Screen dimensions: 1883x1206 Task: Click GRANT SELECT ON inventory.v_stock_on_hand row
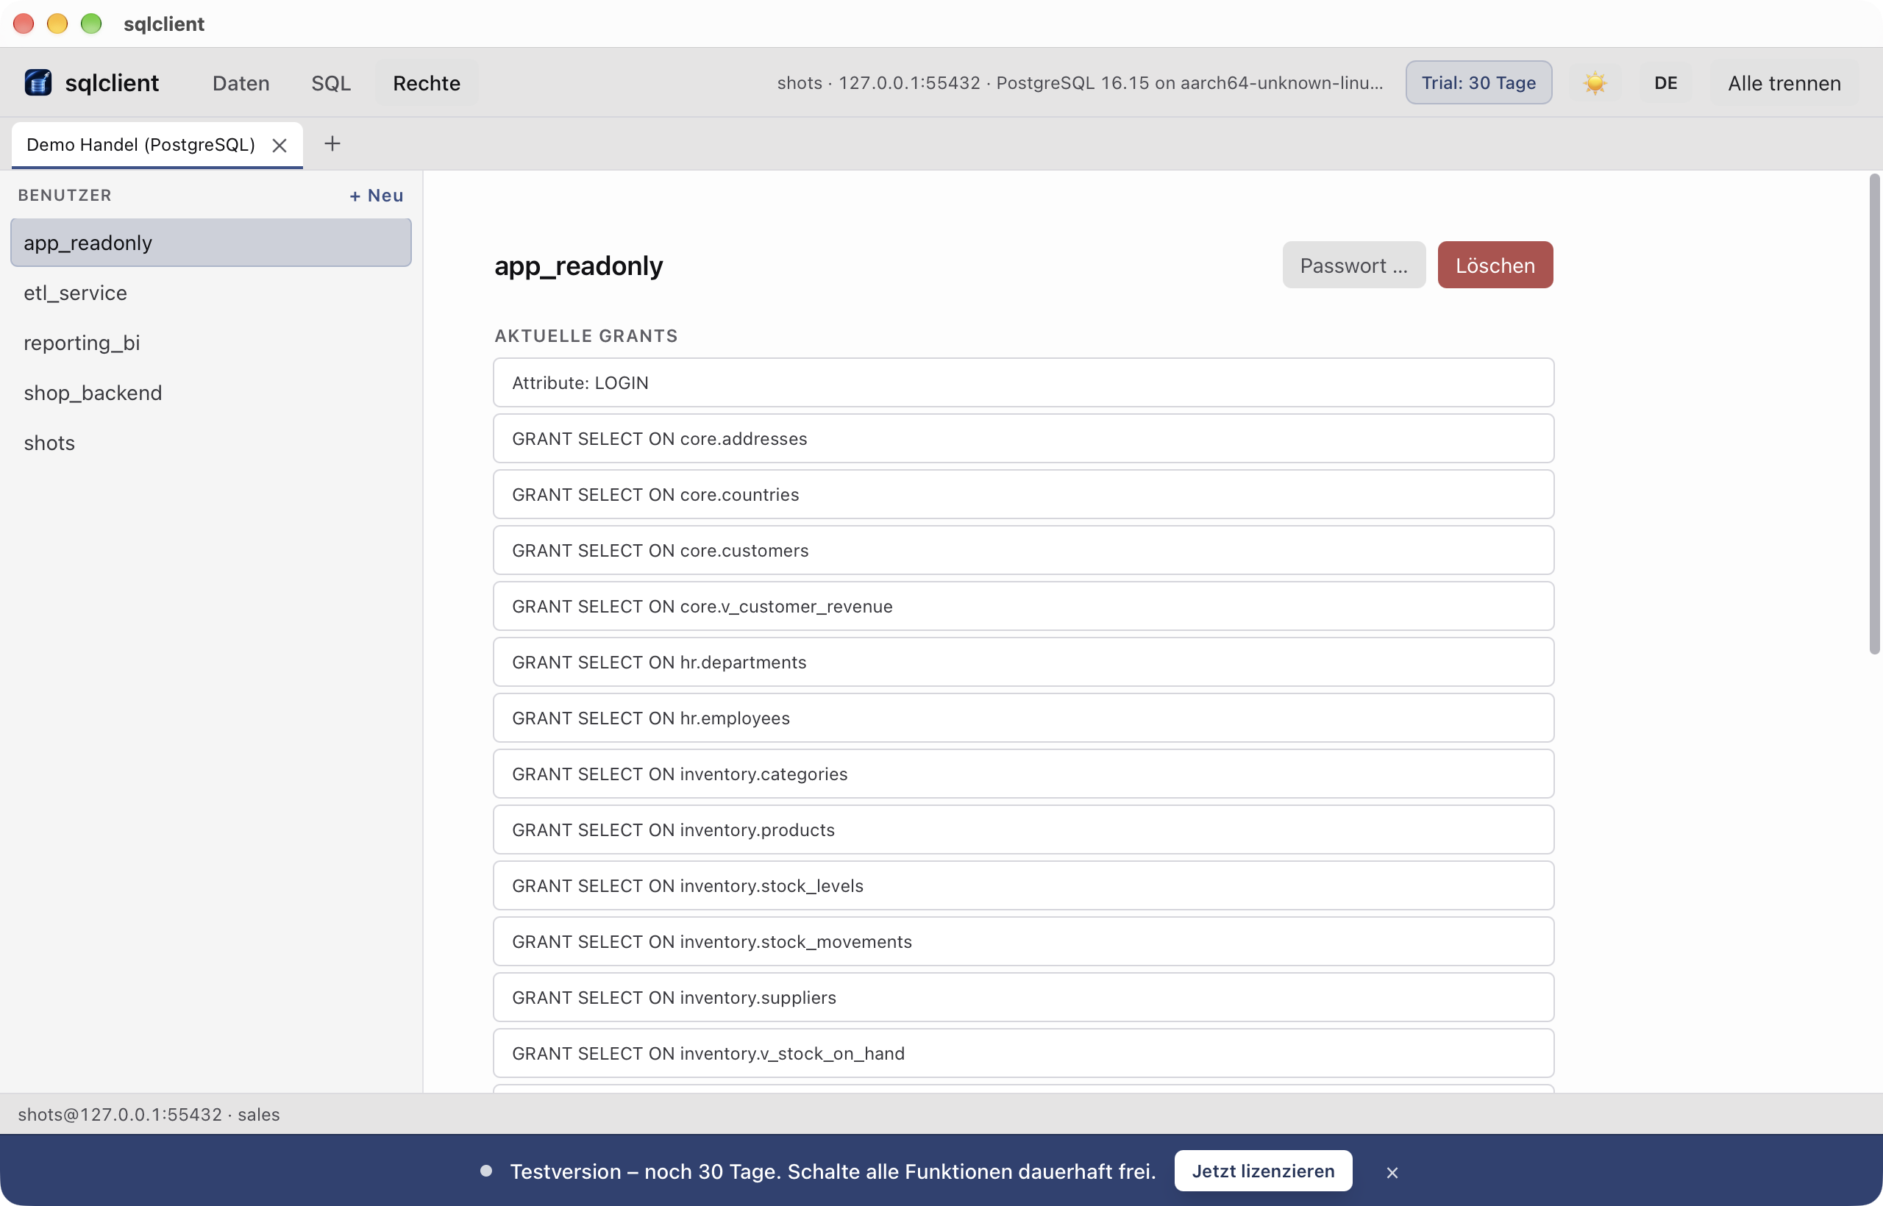(1023, 1053)
